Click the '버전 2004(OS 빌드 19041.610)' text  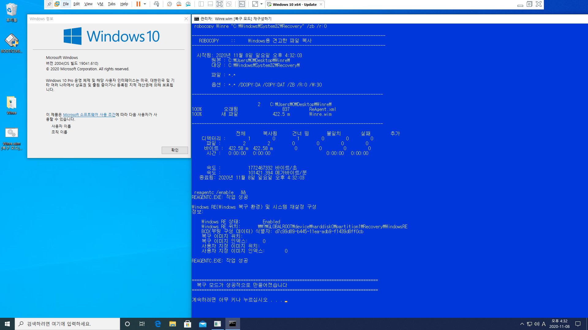[72, 63]
